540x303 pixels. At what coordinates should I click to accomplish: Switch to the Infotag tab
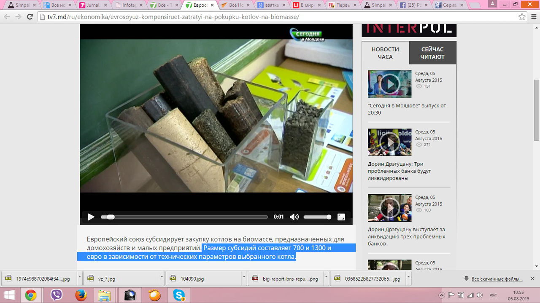(129, 5)
